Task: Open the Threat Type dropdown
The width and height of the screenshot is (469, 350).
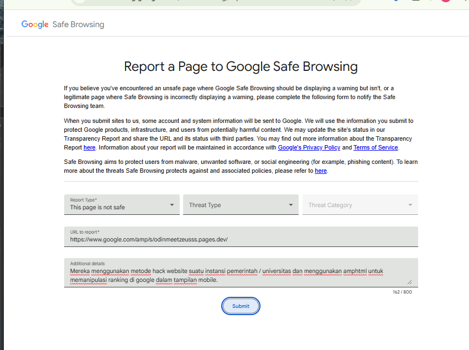Action: (x=241, y=204)
